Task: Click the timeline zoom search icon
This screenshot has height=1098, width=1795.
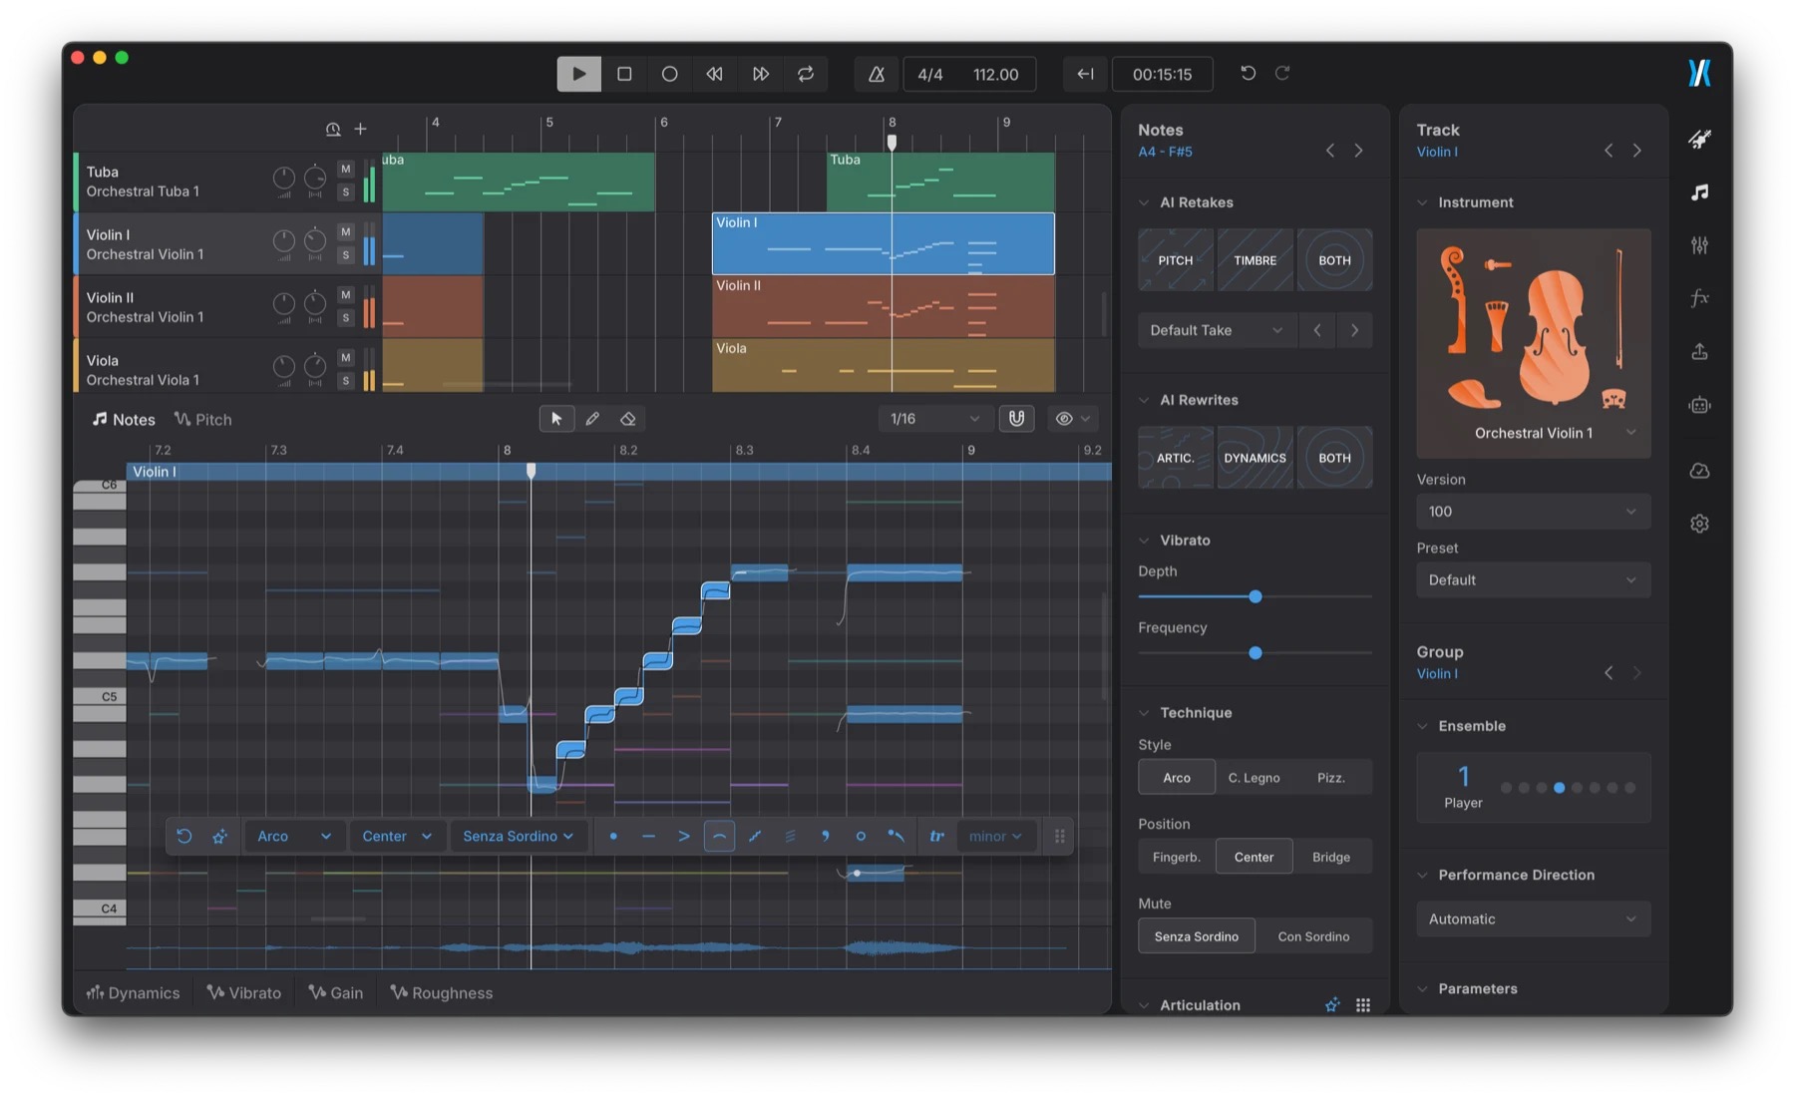Action: pos(333,129)
